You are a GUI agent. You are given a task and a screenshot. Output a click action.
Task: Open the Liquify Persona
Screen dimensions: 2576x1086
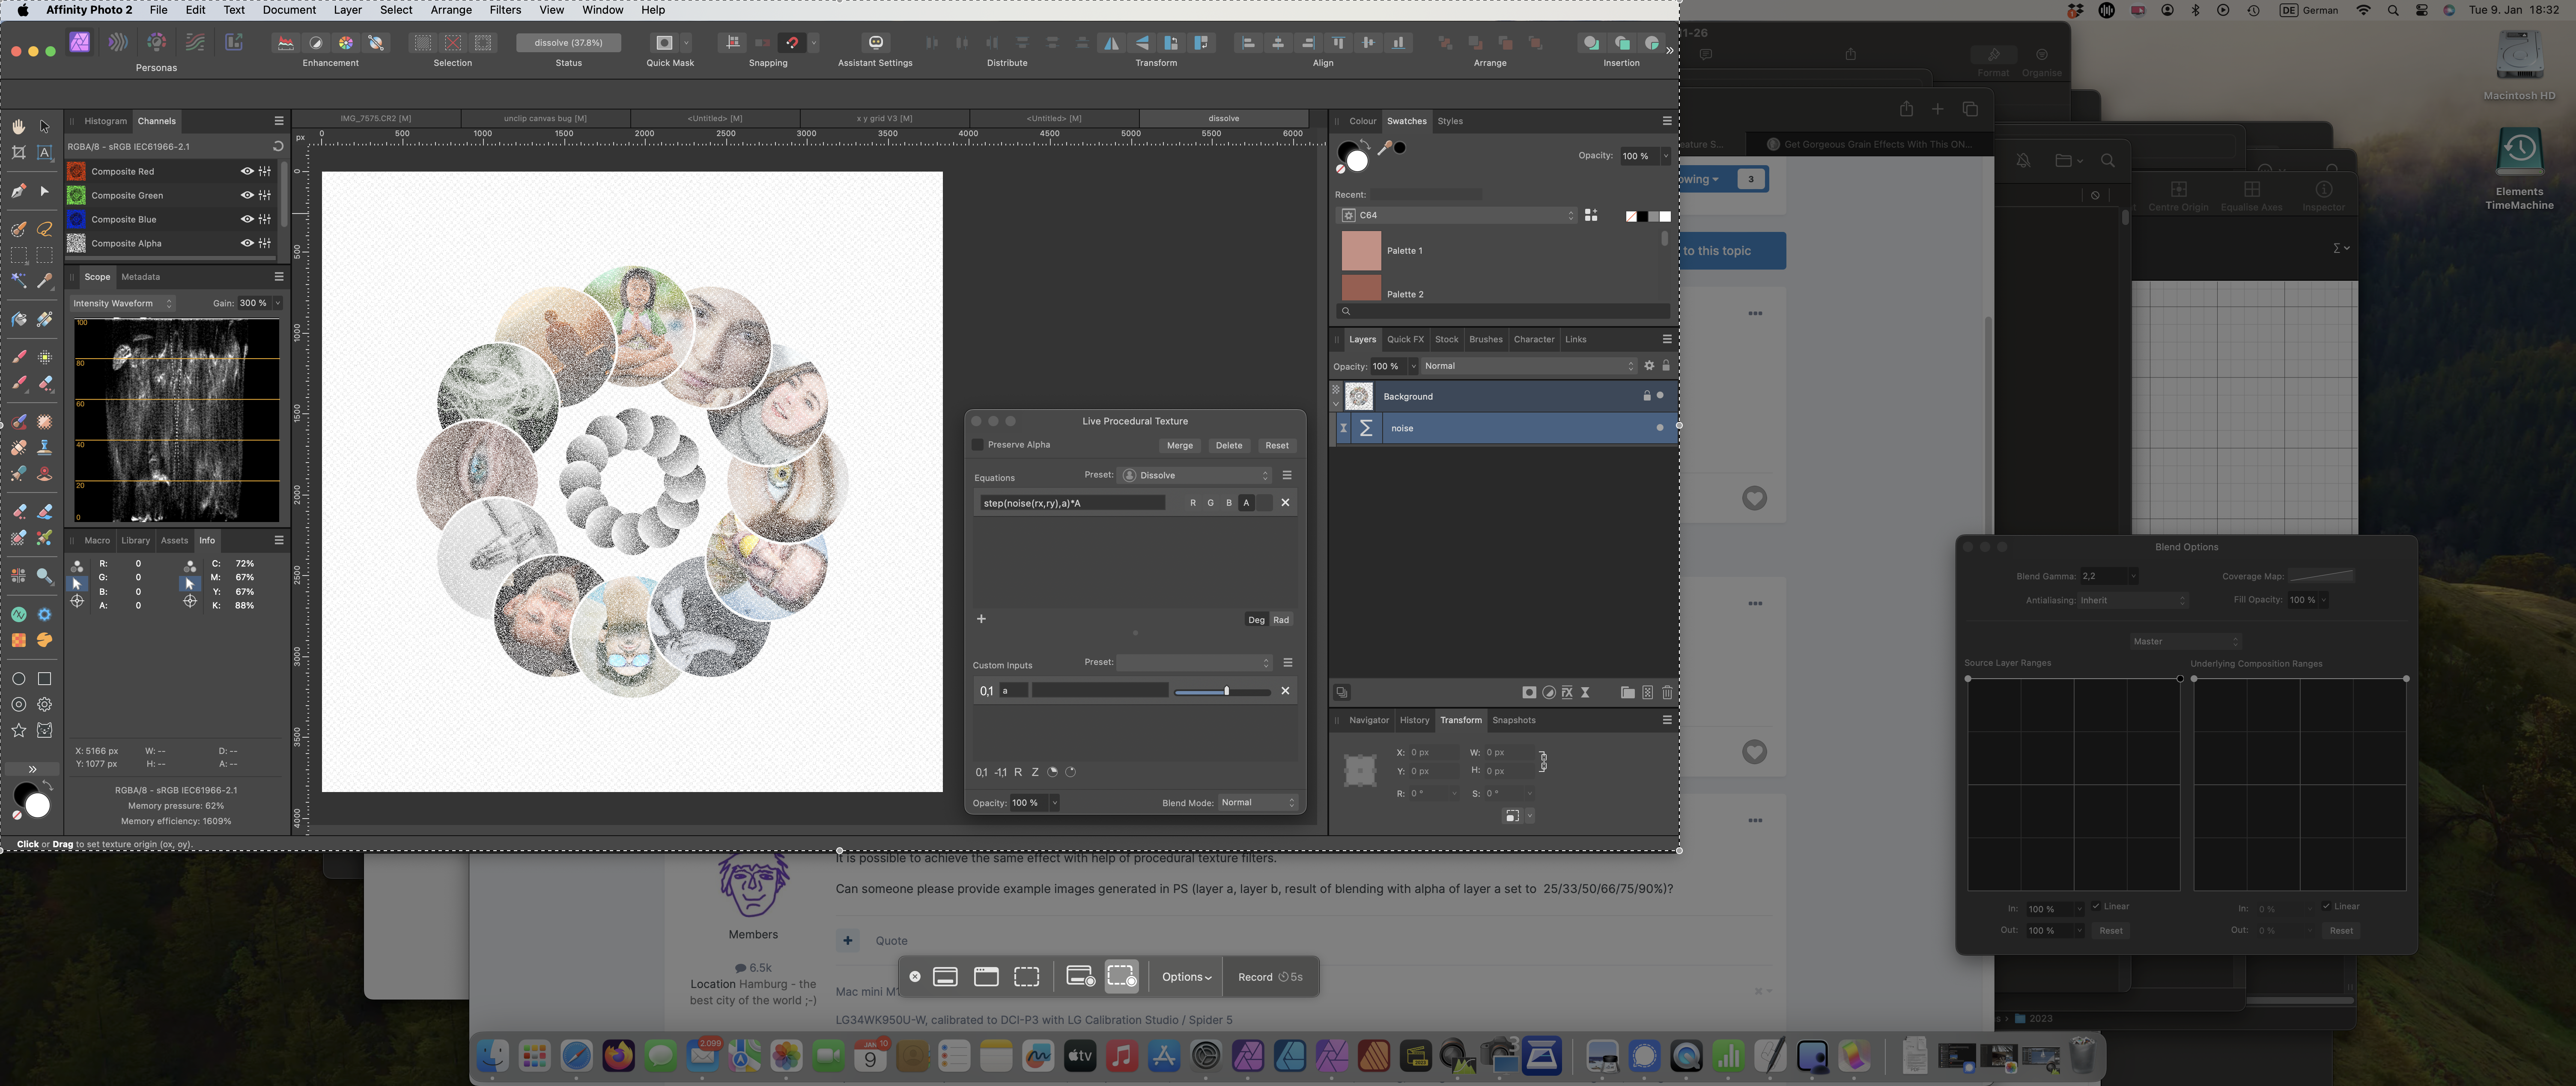[118, 43]
